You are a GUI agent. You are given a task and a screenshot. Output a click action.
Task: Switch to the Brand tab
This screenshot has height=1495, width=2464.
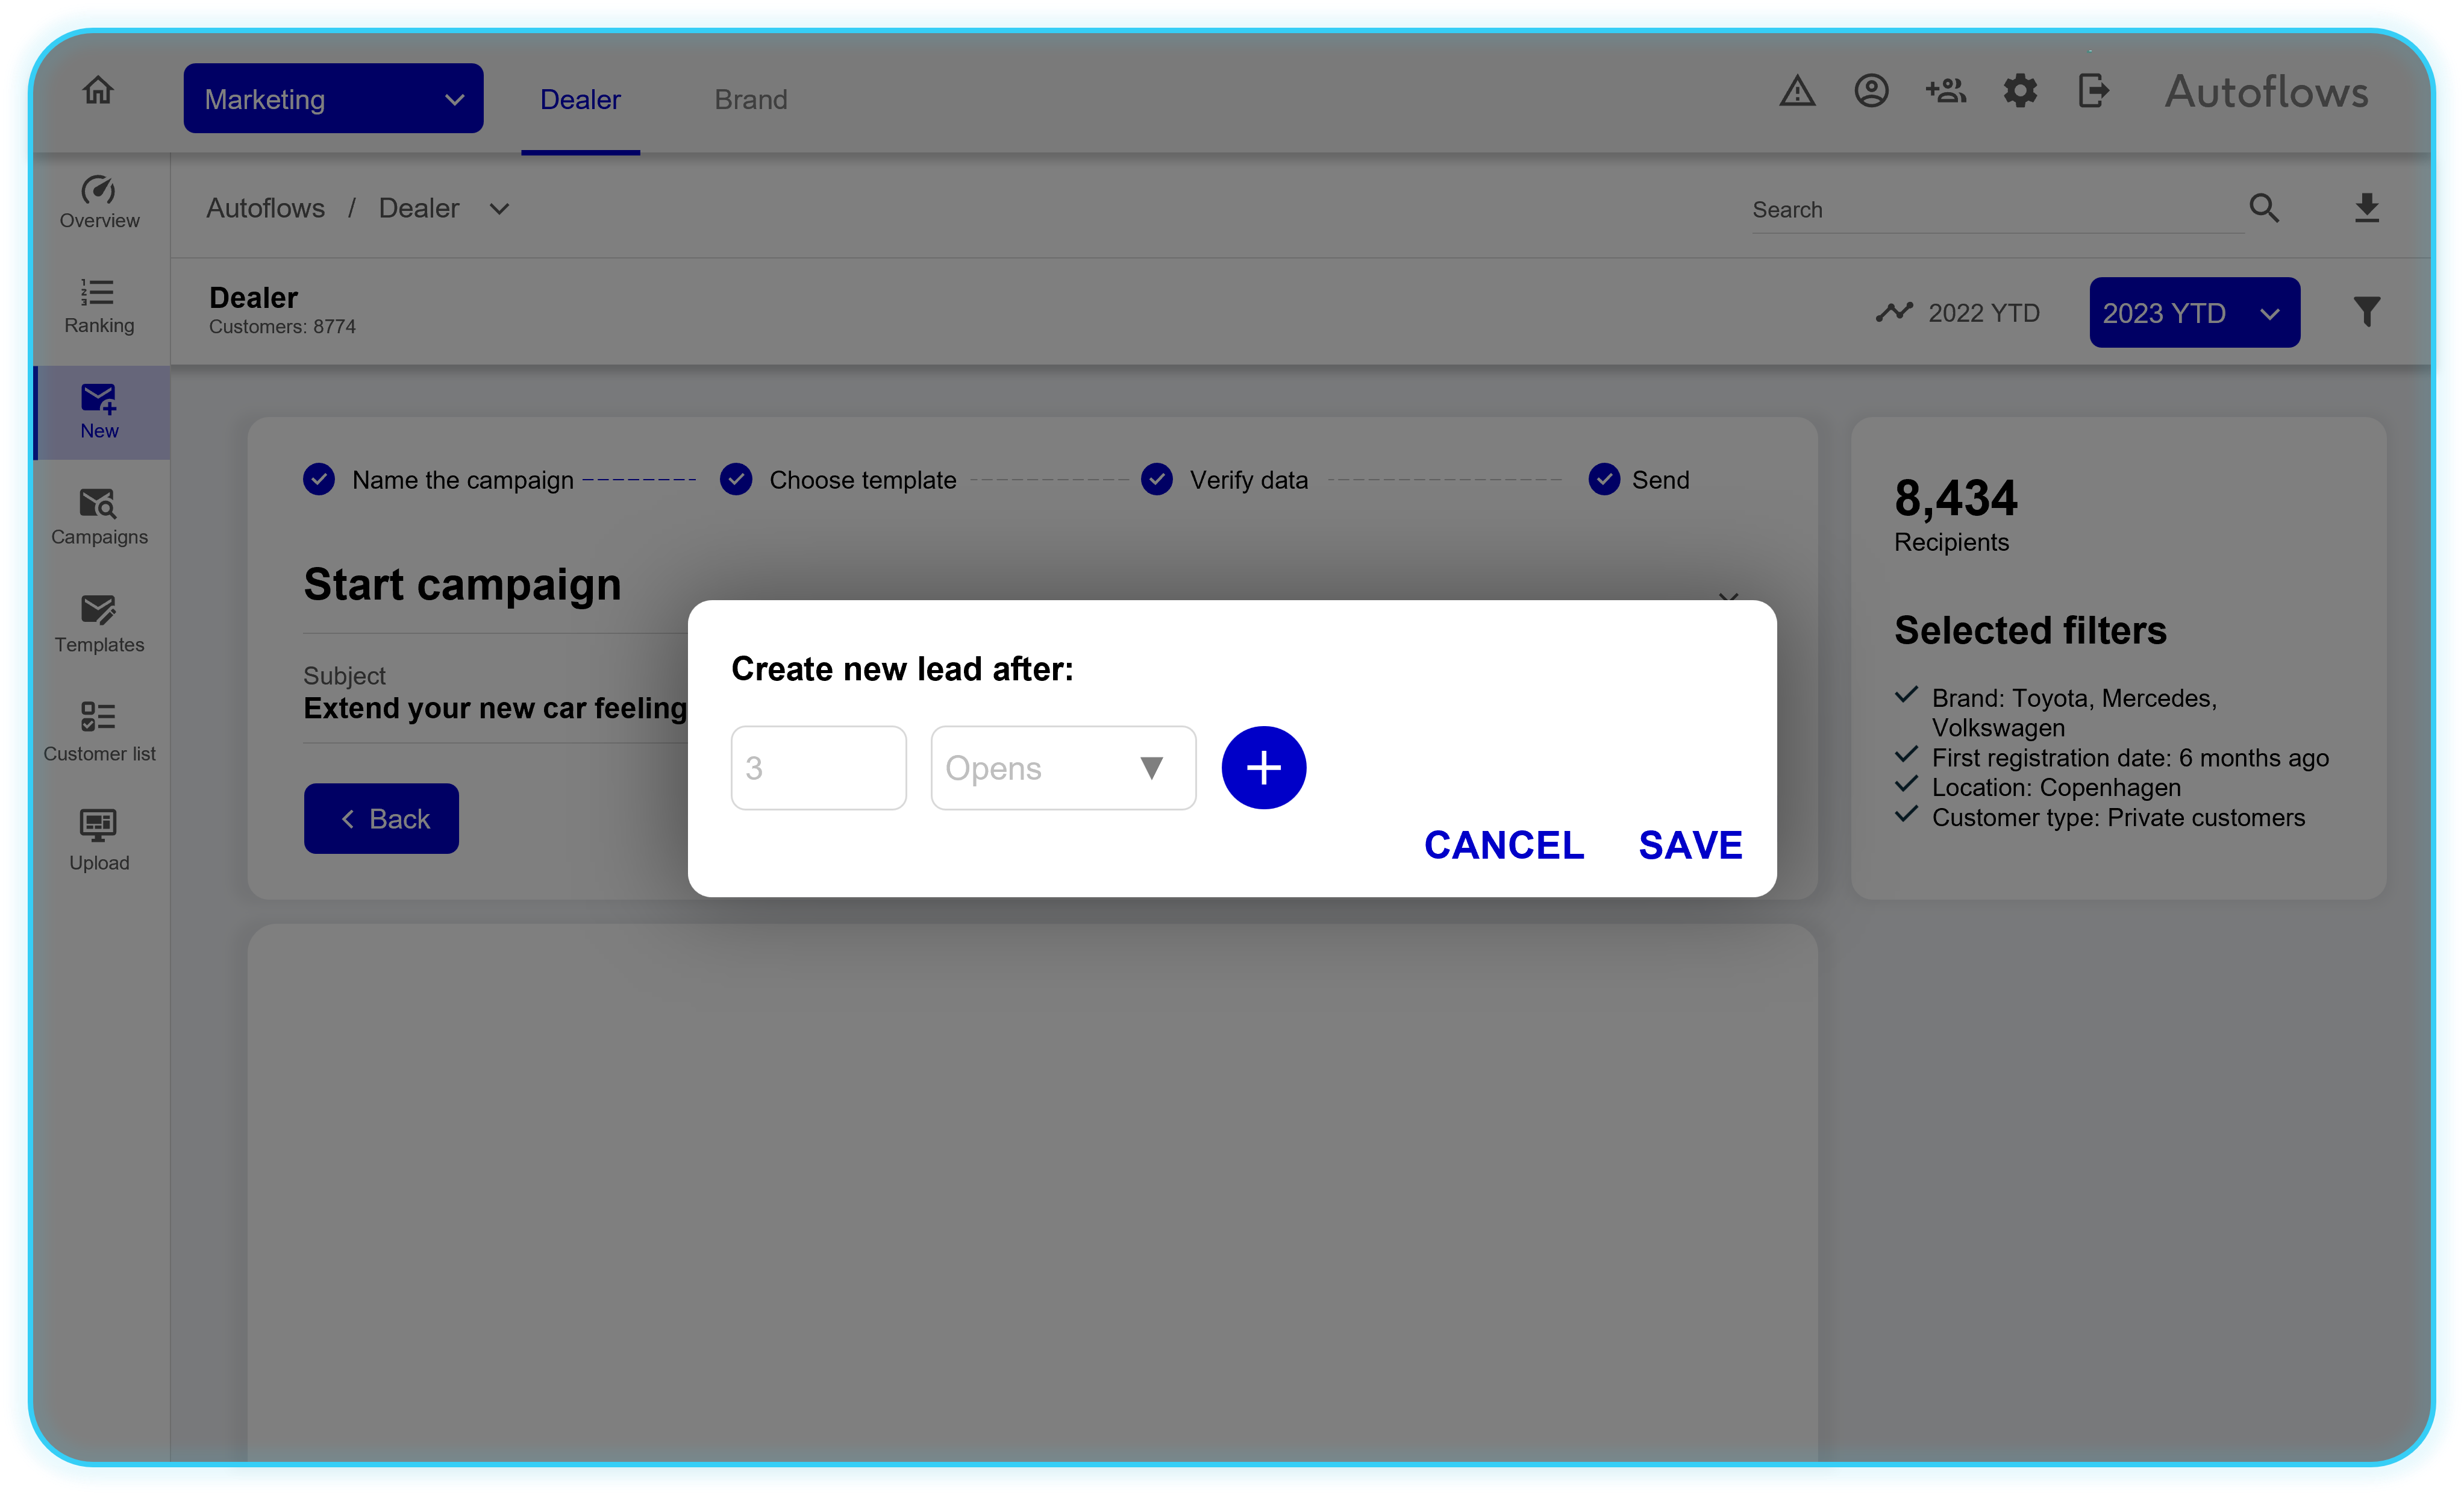coord(751,100)
